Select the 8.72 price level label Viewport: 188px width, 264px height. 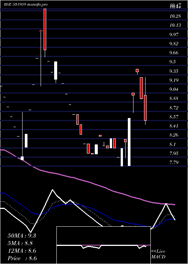[x=174, y=107]
